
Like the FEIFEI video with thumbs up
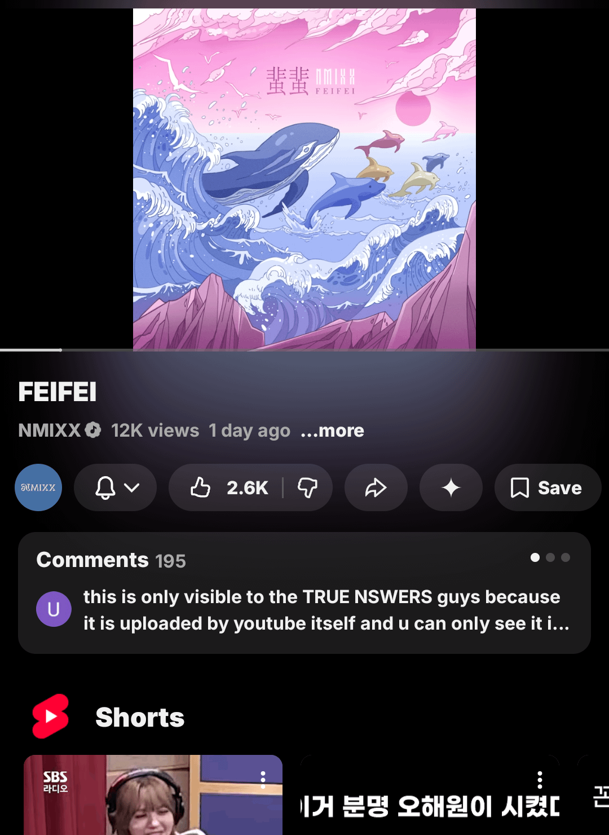pyautogui.click(x=228, y=487)
